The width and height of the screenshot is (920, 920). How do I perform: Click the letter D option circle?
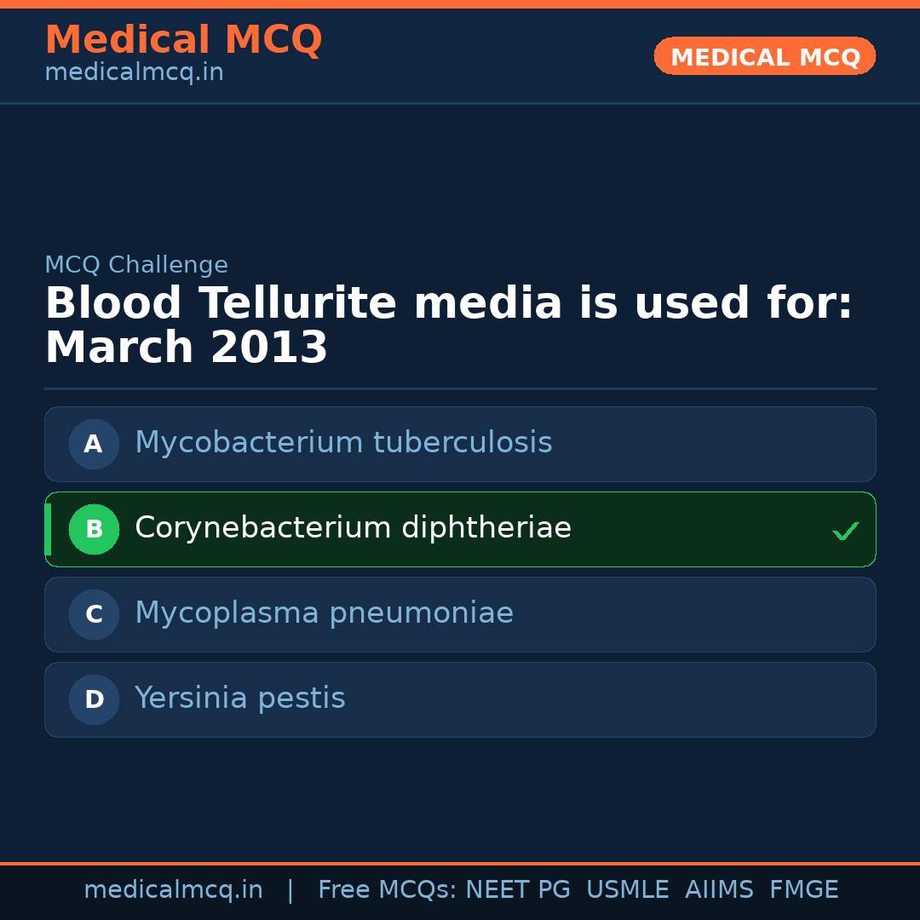[94, 699]
